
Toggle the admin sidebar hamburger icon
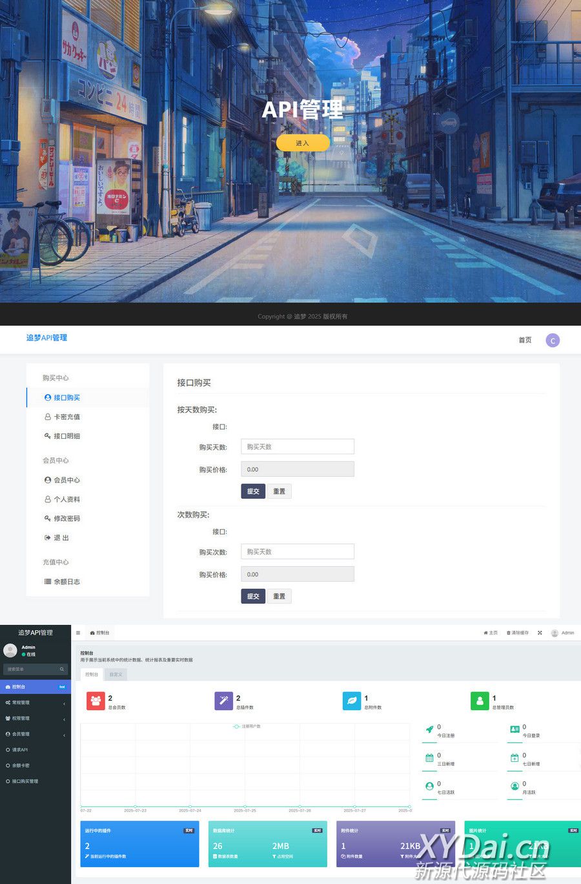pos(78,633)
